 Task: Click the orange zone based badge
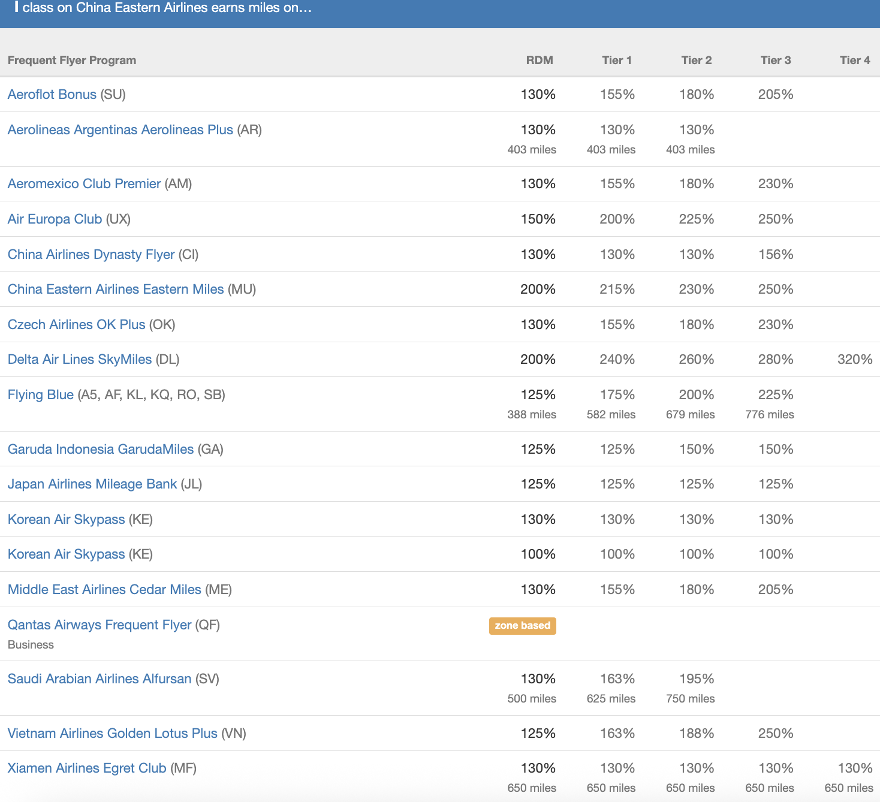(522, 626)
